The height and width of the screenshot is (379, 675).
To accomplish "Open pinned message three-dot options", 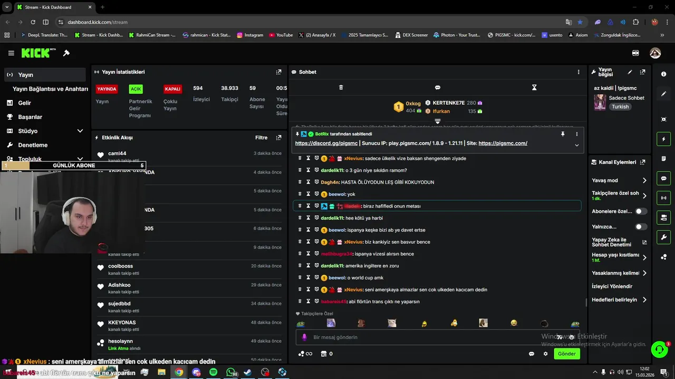I will [577, 134].
